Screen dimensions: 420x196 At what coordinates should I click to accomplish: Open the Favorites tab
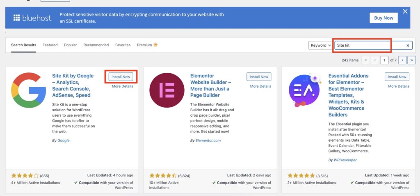123,45
